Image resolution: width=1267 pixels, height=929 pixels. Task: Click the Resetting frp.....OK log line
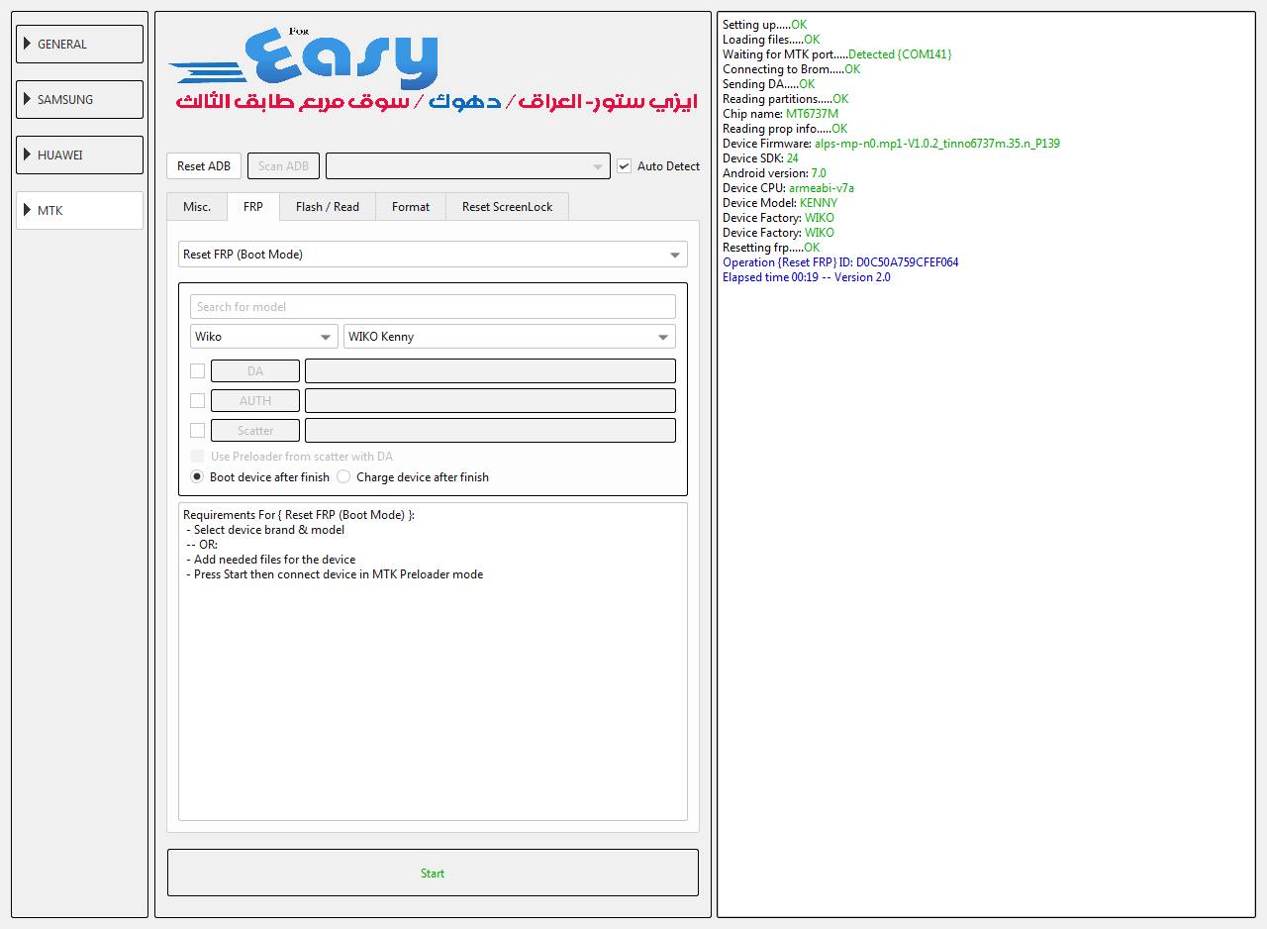point(771,248)
